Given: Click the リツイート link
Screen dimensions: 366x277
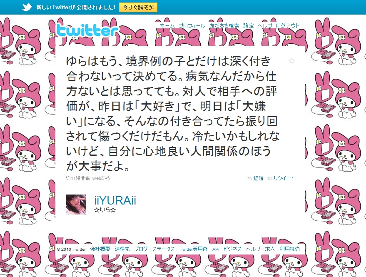Looking at the screenshot, I should tap(284, 178).
